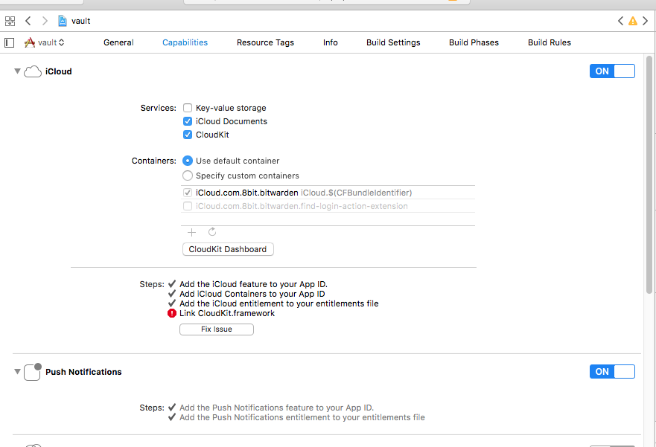The height and width of the screenshot is (447, 656).
Task: Click the vault breadcrumb in jump bar
Action: coord(80,21)
